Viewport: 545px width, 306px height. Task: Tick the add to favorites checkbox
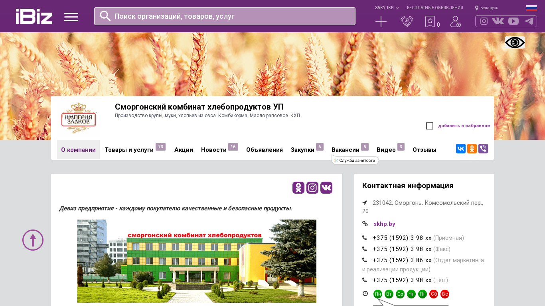430,126
